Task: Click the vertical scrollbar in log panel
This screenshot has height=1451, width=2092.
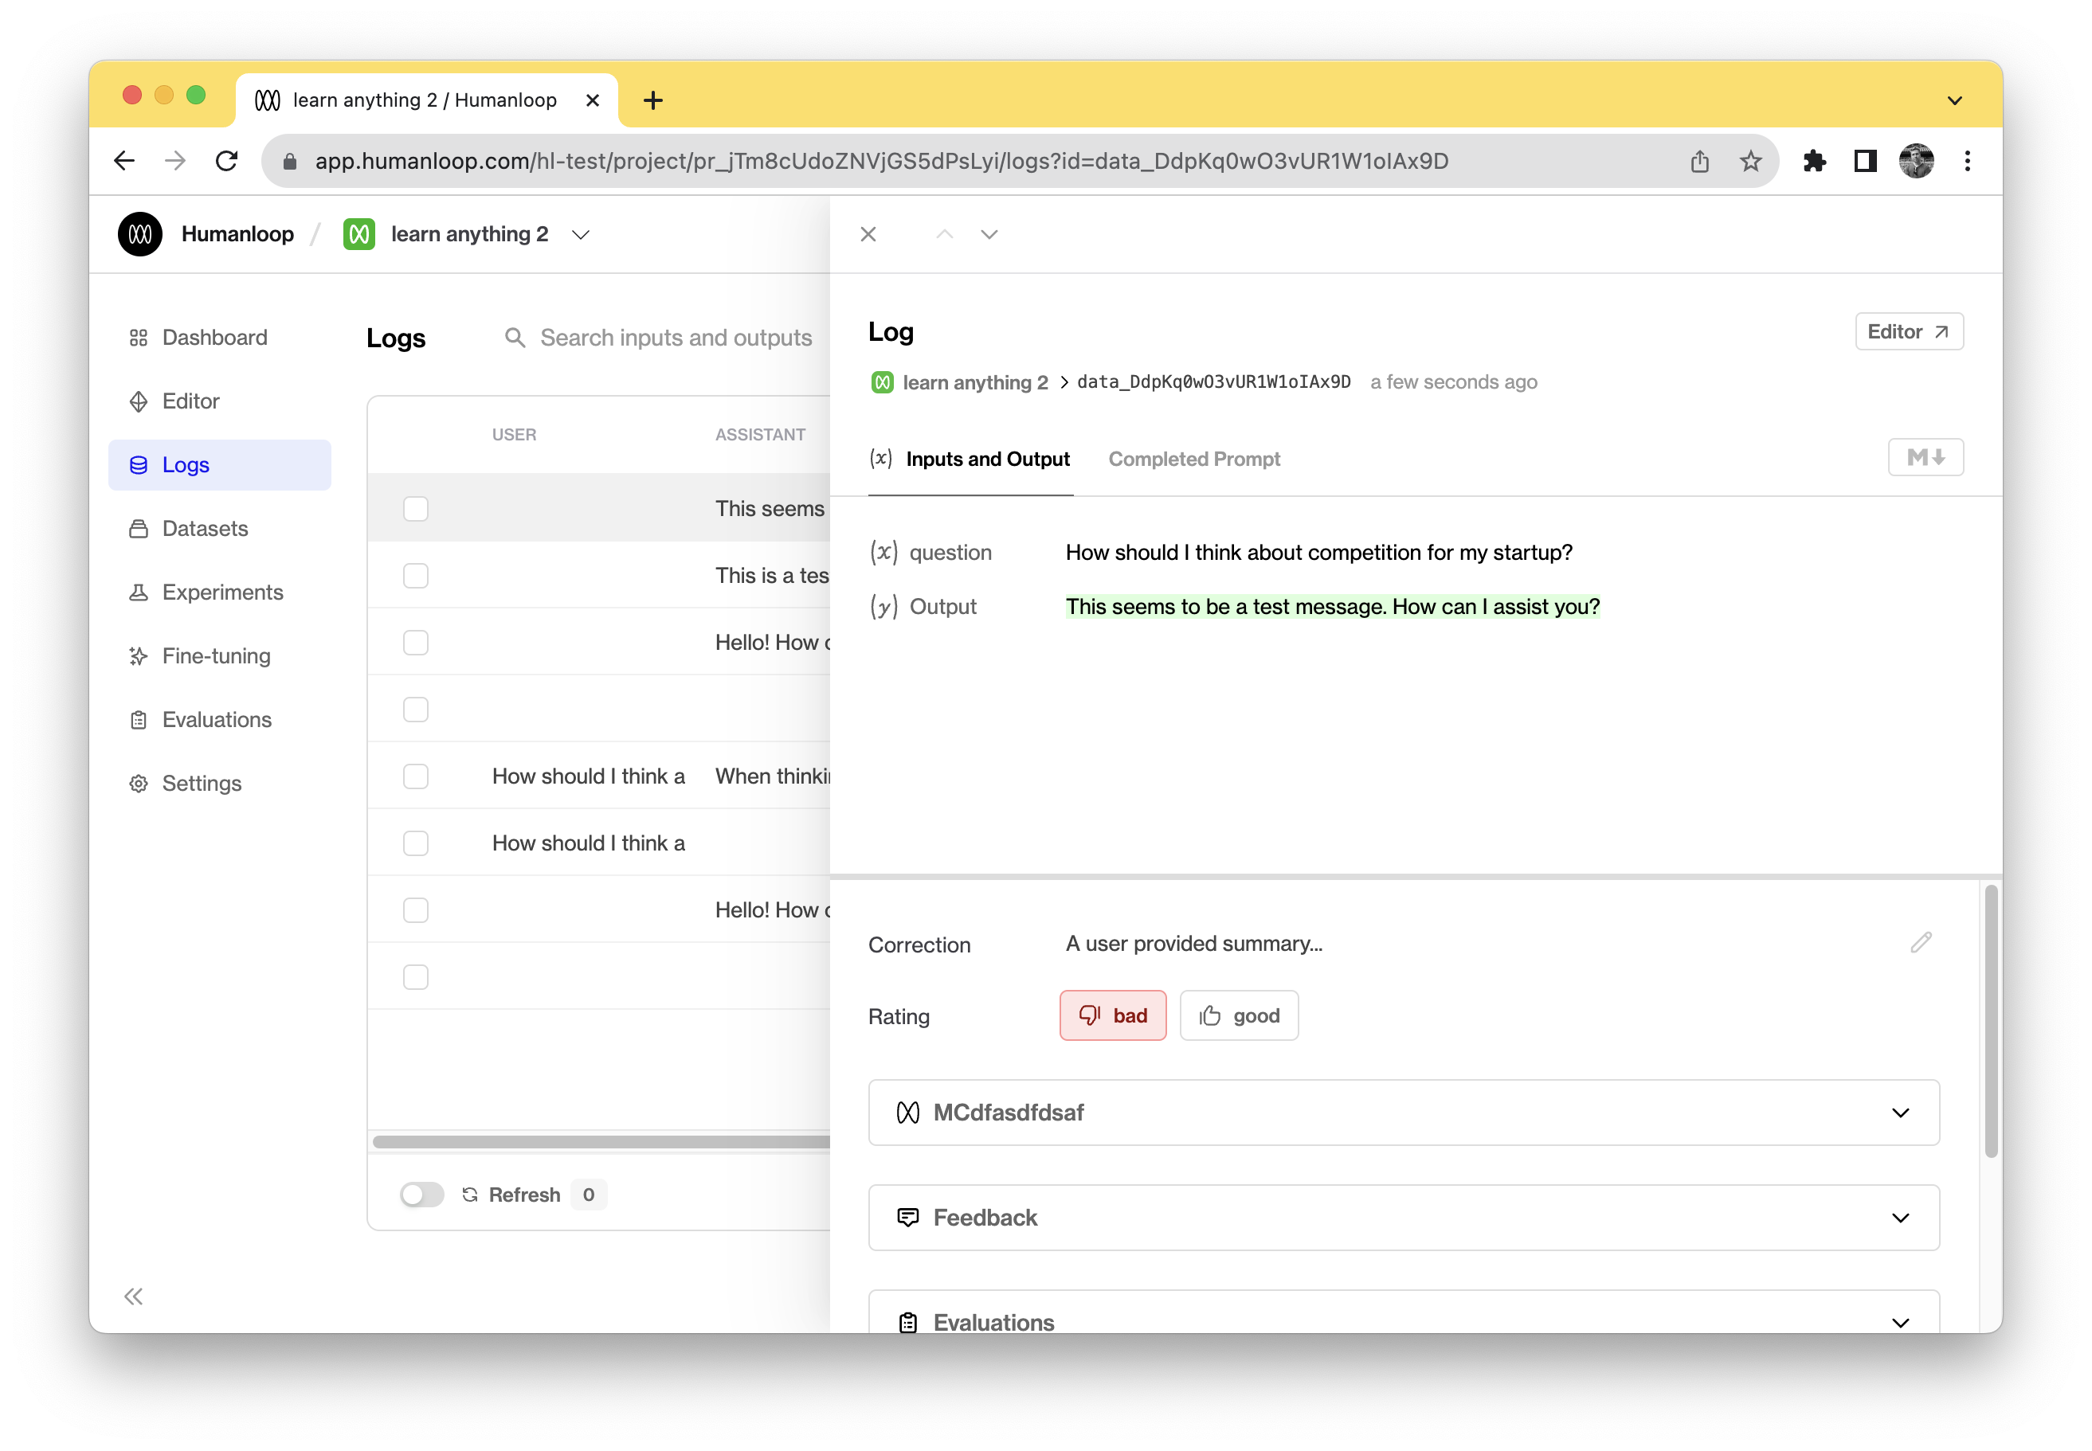Action: click(x=1990, y=1020)
